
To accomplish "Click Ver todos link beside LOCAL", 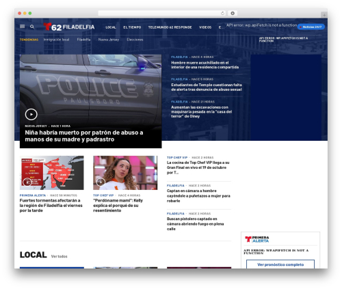I will 59,256.
